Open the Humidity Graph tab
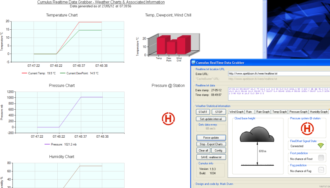Screen dimensions: 330x188 click(x=318, y=112)
